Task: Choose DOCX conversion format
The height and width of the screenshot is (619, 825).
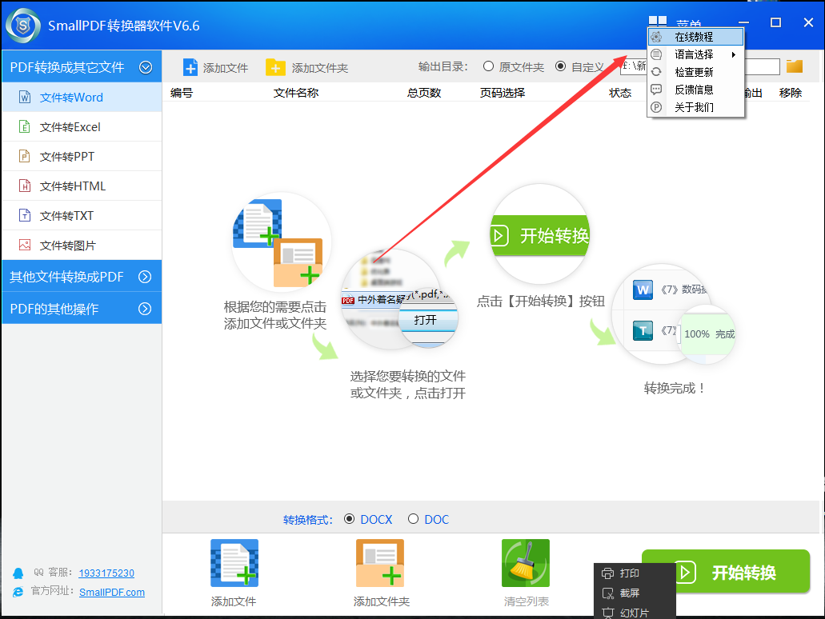Action: pyautogui.click(x=349, y=519)
